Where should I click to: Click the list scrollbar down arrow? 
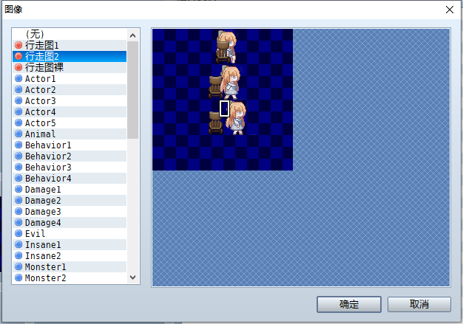pos(133,278)
